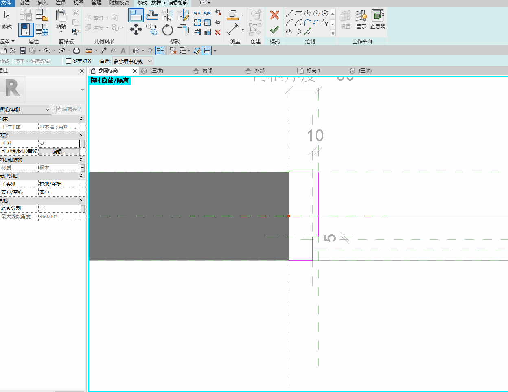Collapse the 图形 properties group
The image size is (508, 392).
[81, 135]
